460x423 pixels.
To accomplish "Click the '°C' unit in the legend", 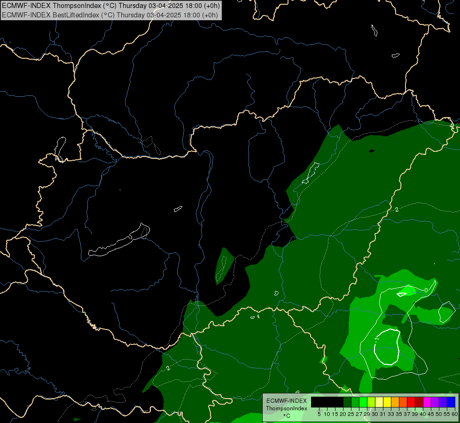I will pos(287,416).
